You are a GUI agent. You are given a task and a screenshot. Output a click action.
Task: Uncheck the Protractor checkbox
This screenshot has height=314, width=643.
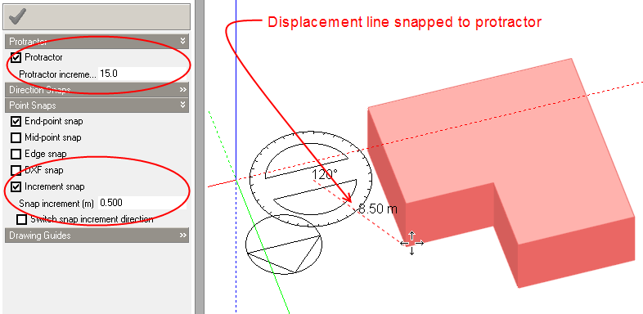tap(16, 57)
